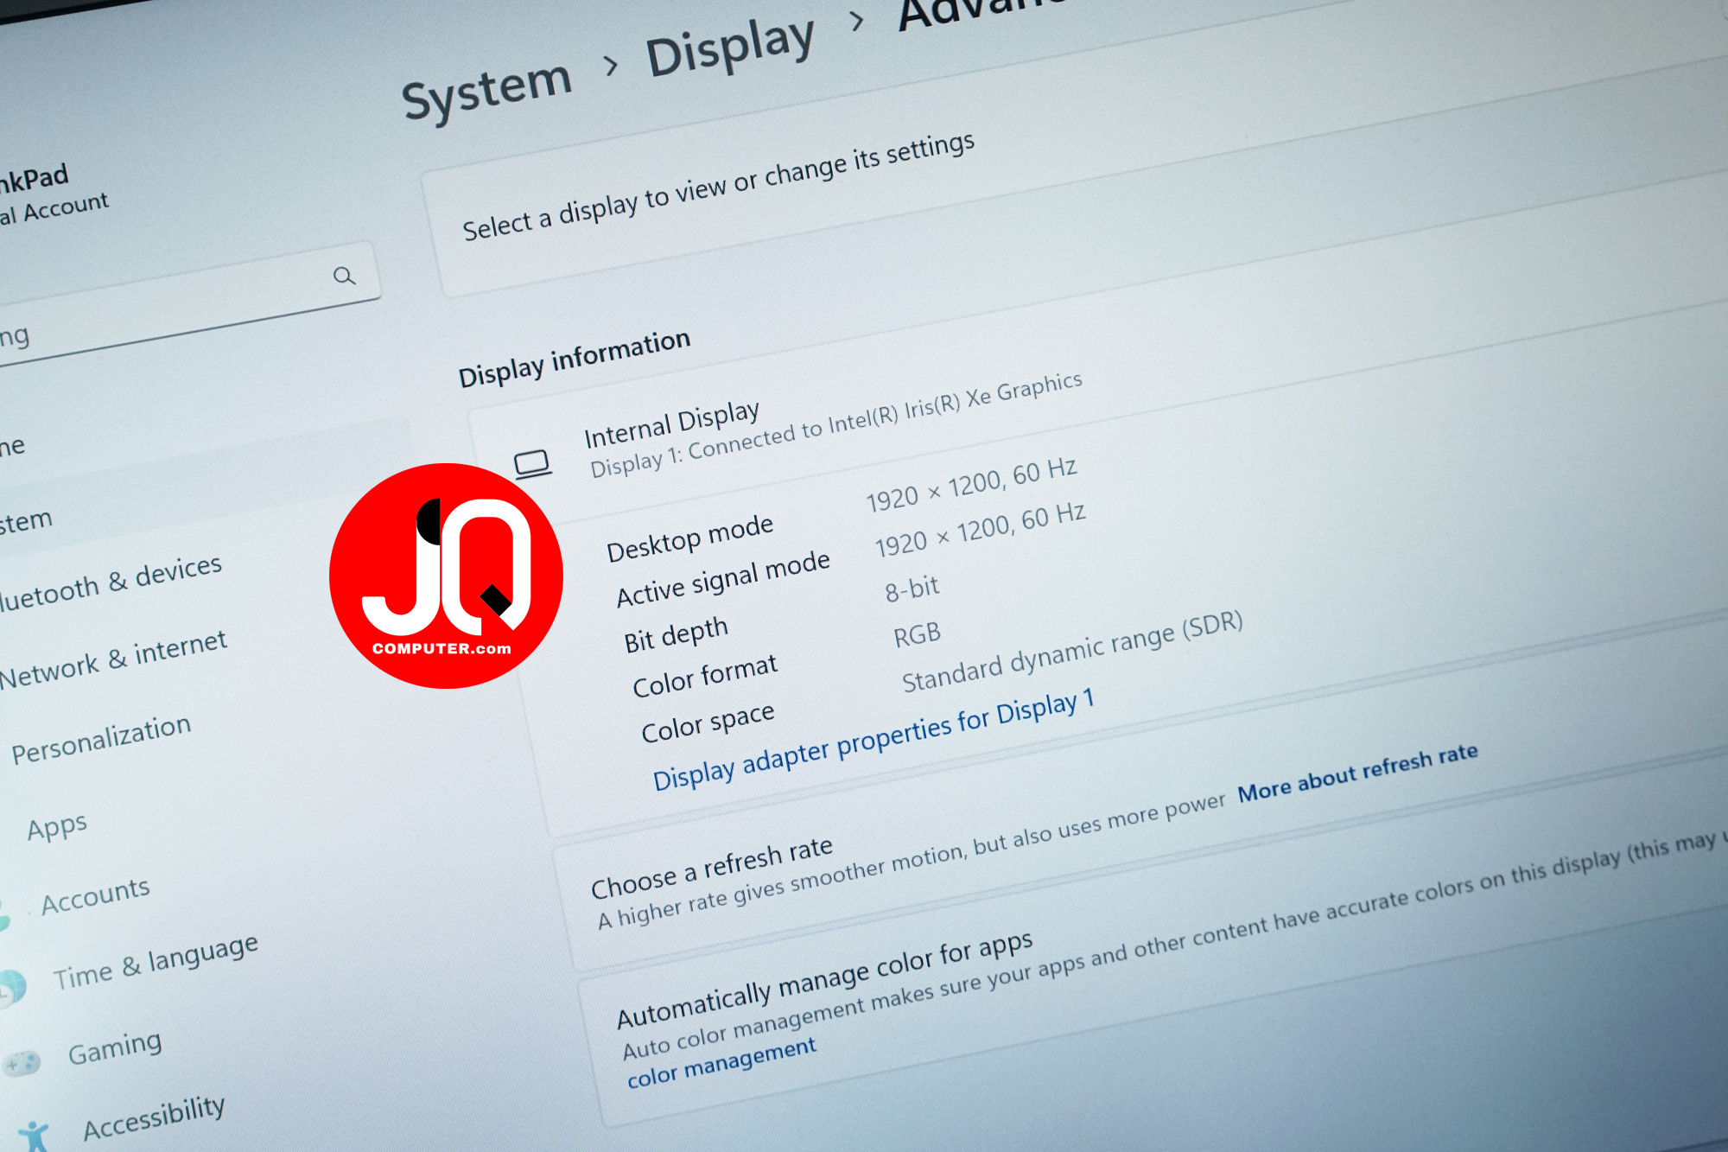Viewport: 1728px width, 1152px height.
Task: Go back to Display breadcrumb
Action: click(730, 48)
